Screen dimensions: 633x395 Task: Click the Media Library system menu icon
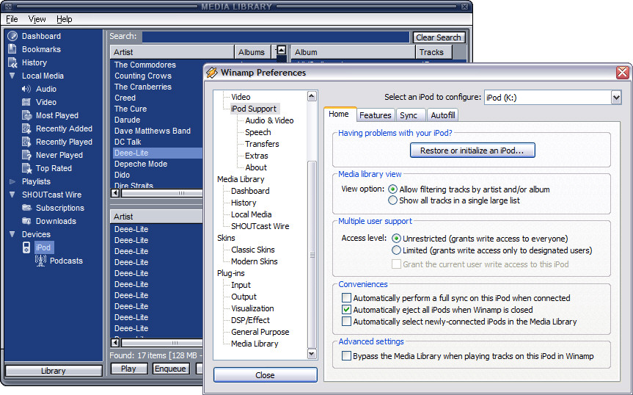tap(9, 7)
